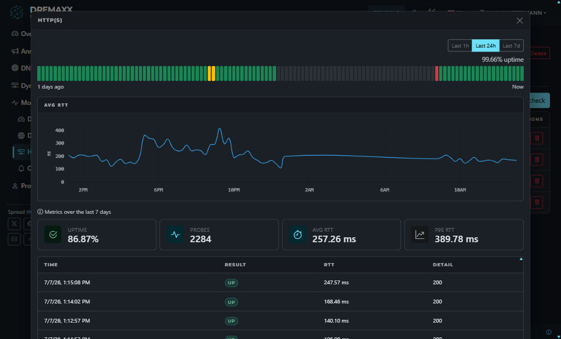Click the uptime checkmark icon
Viewport: 561px width, 339px height.
(x=53, y=235)
